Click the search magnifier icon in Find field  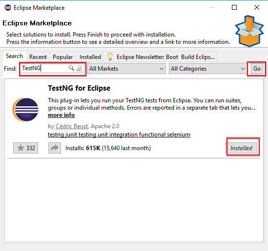click(x=71, y=68)
